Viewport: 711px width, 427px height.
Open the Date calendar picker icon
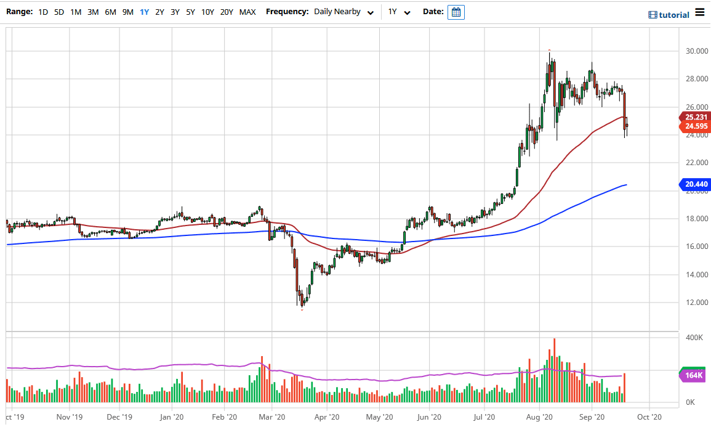click(x=456, y=12)
